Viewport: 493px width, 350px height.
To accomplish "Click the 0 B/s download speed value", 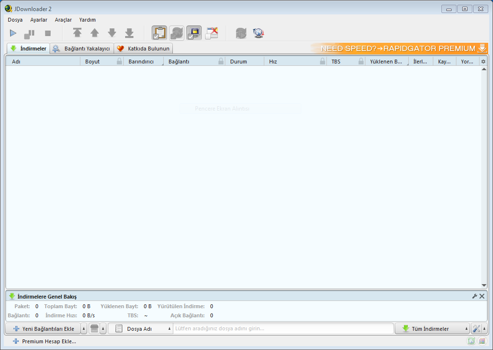I will pyautogui.click(x=89, y=315).
